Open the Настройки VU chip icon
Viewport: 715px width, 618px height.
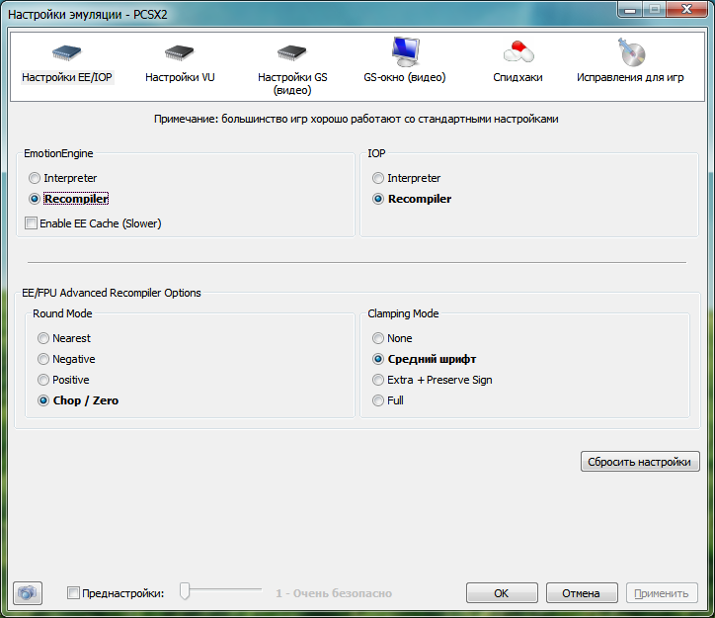click(x=179, y=53)
